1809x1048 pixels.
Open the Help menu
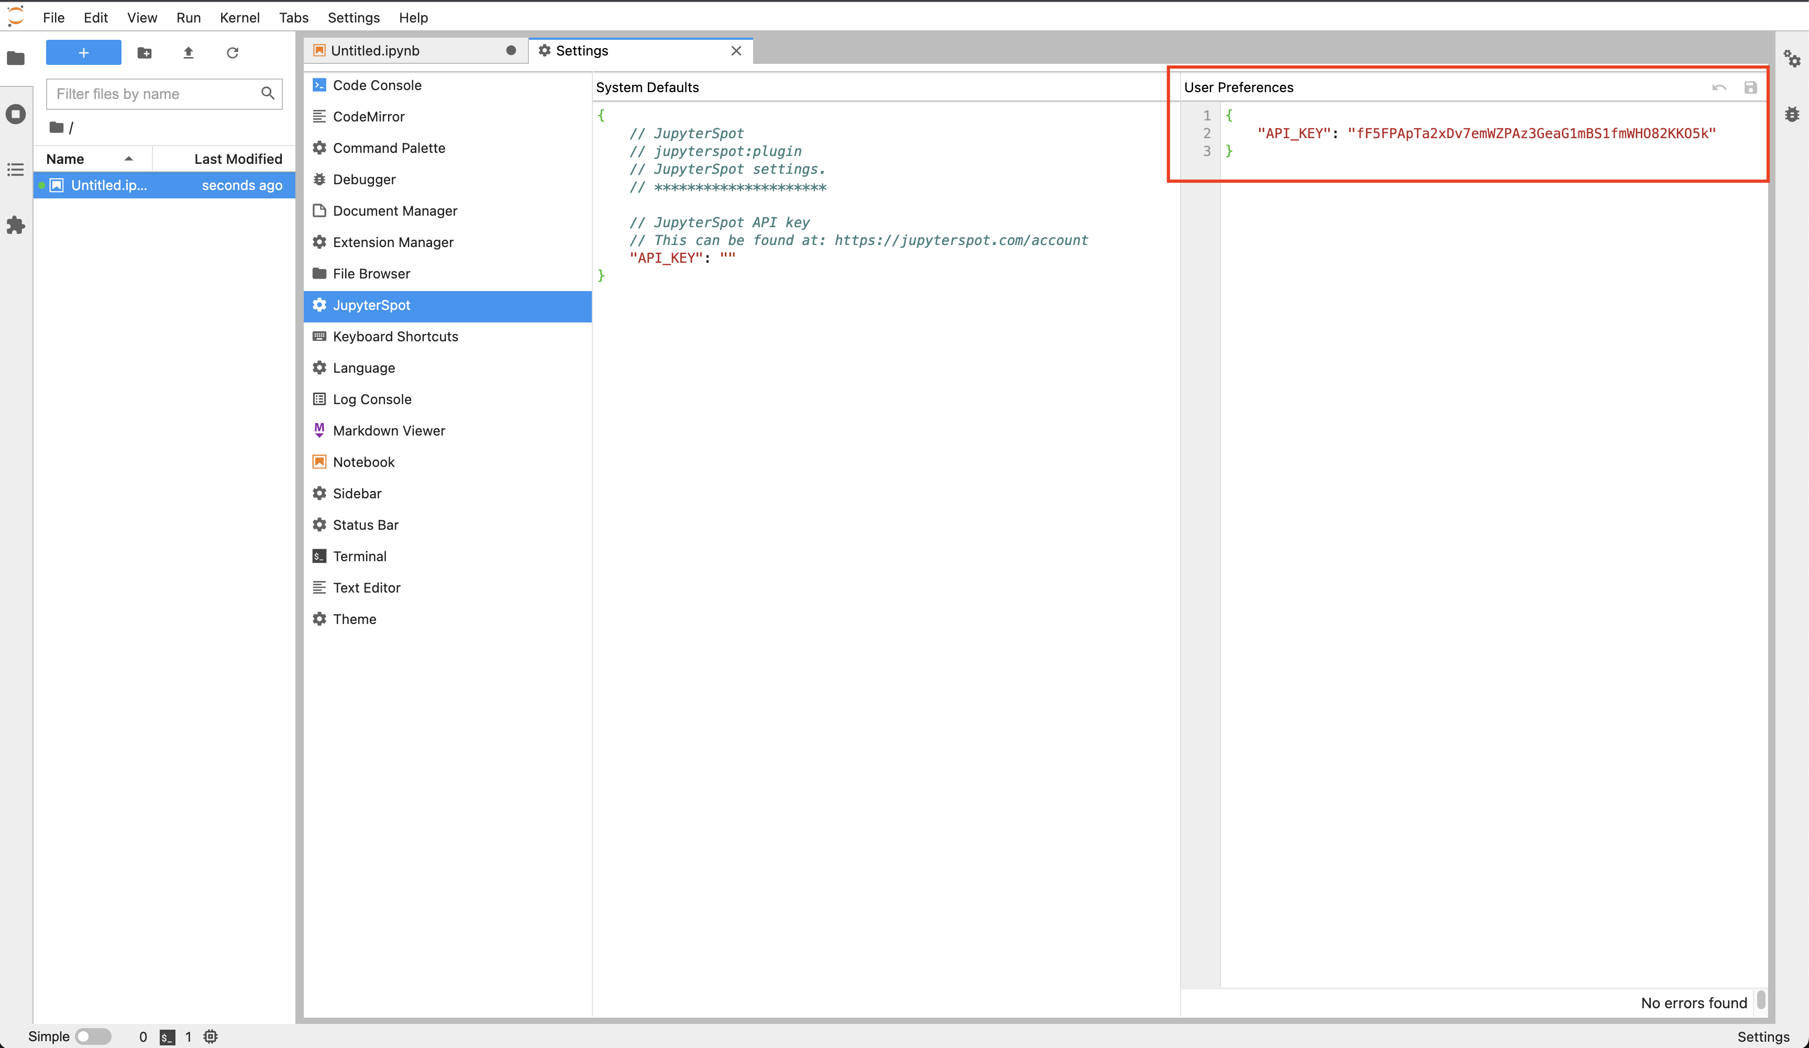413,17
